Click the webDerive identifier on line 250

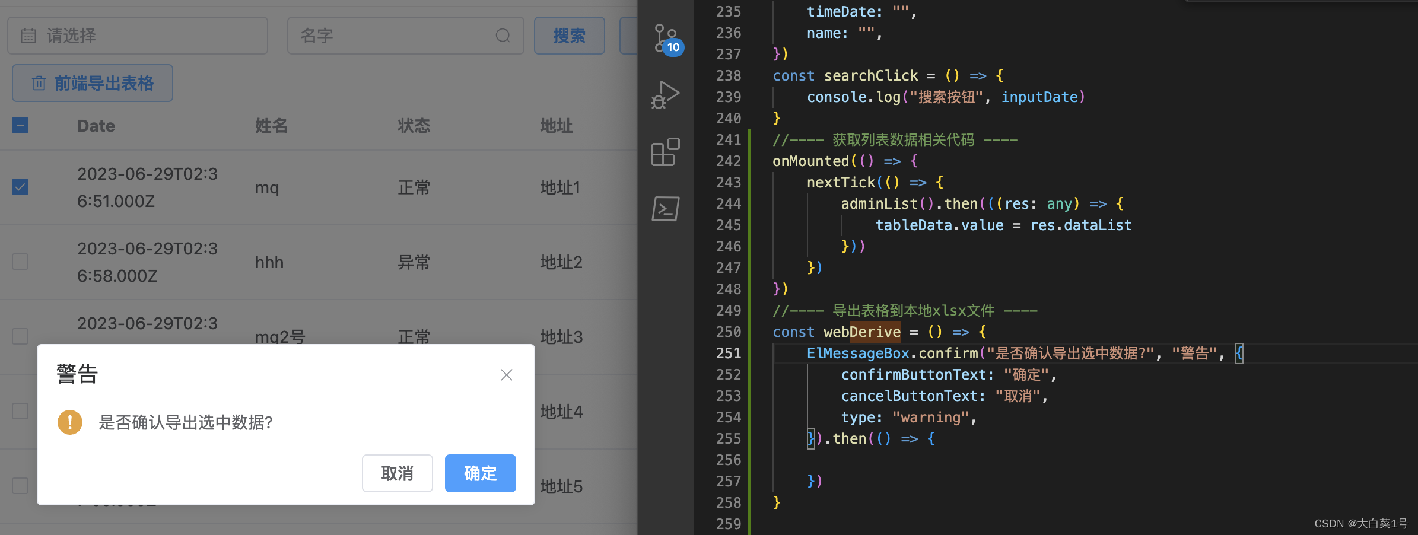[862, 332]
